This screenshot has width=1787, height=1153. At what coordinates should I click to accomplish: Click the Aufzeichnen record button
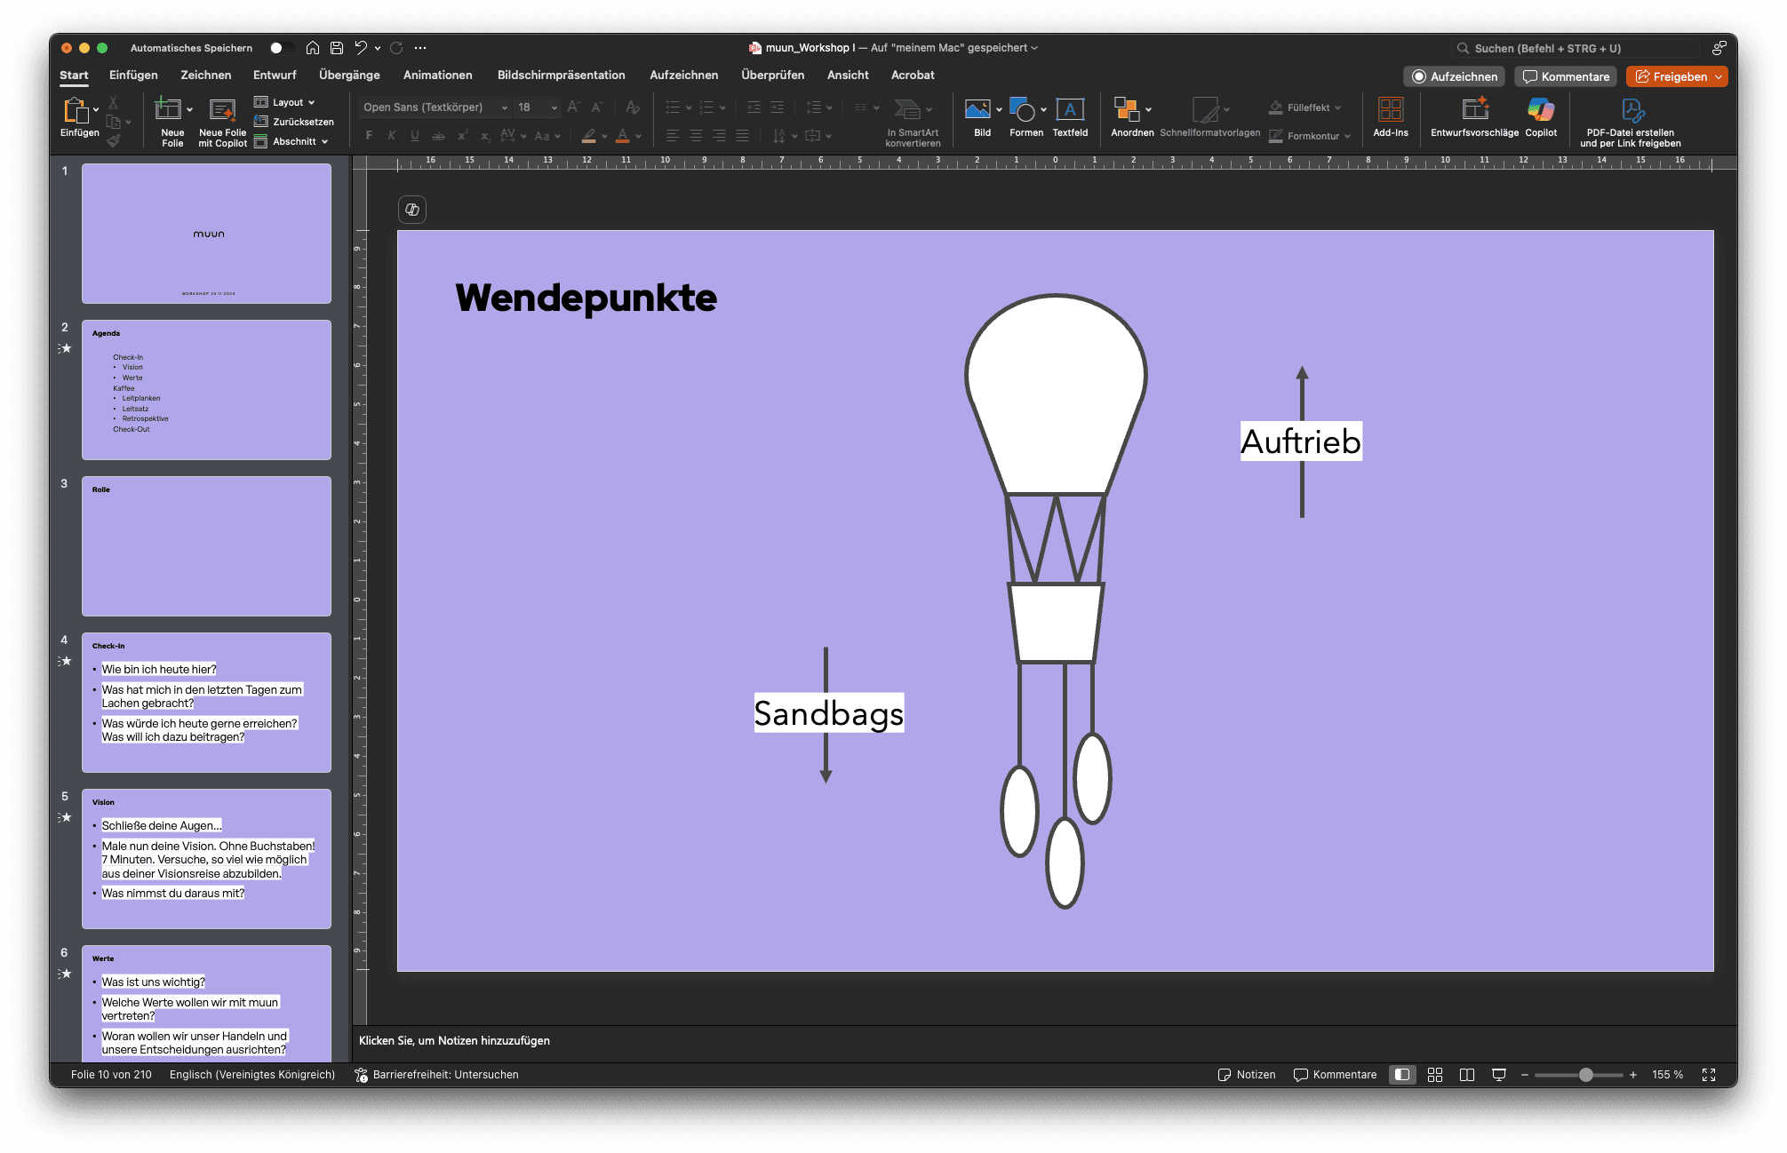click(1454, 76)
